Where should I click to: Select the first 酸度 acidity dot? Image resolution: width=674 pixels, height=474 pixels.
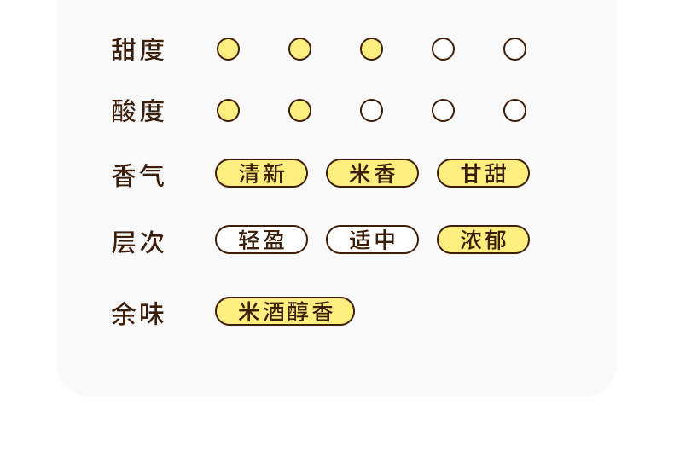click(228, 111)
